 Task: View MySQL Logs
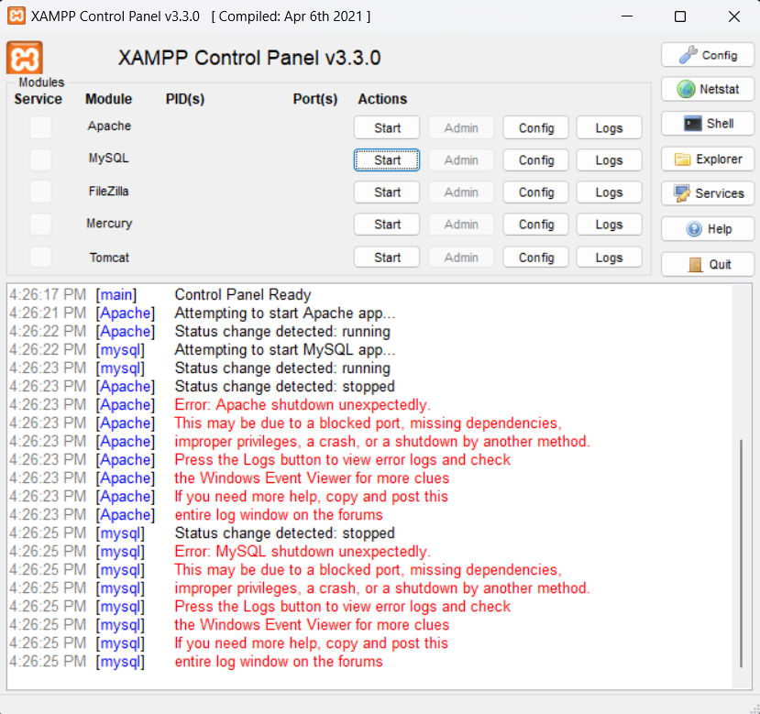coord(609,160)
